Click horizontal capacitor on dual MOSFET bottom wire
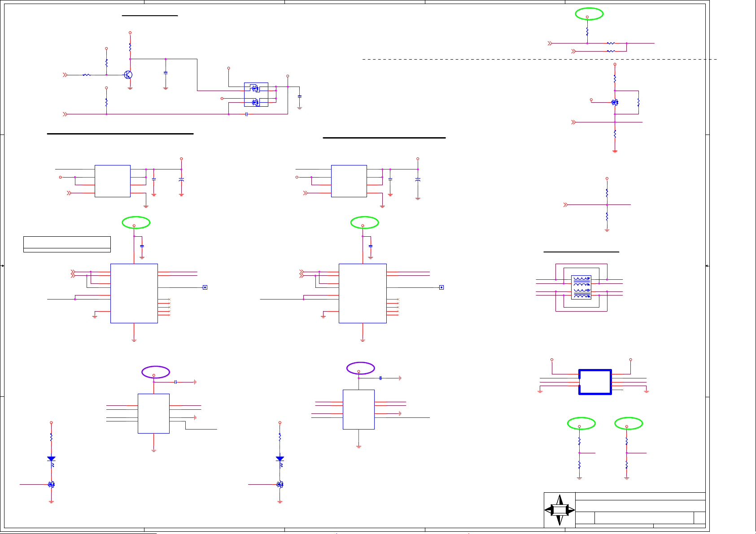This screenshot has width=756, height=534. [x=247, y=114]
